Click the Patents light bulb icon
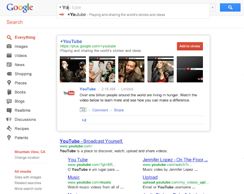Screen dimensions: 244x194 click(9, 138)
